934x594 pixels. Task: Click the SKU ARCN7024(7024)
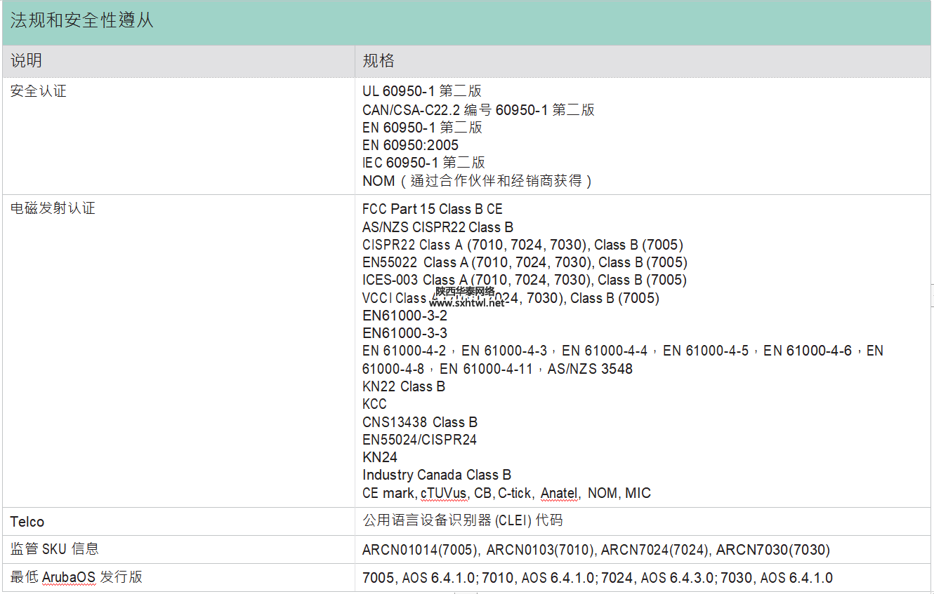[655, 550]
